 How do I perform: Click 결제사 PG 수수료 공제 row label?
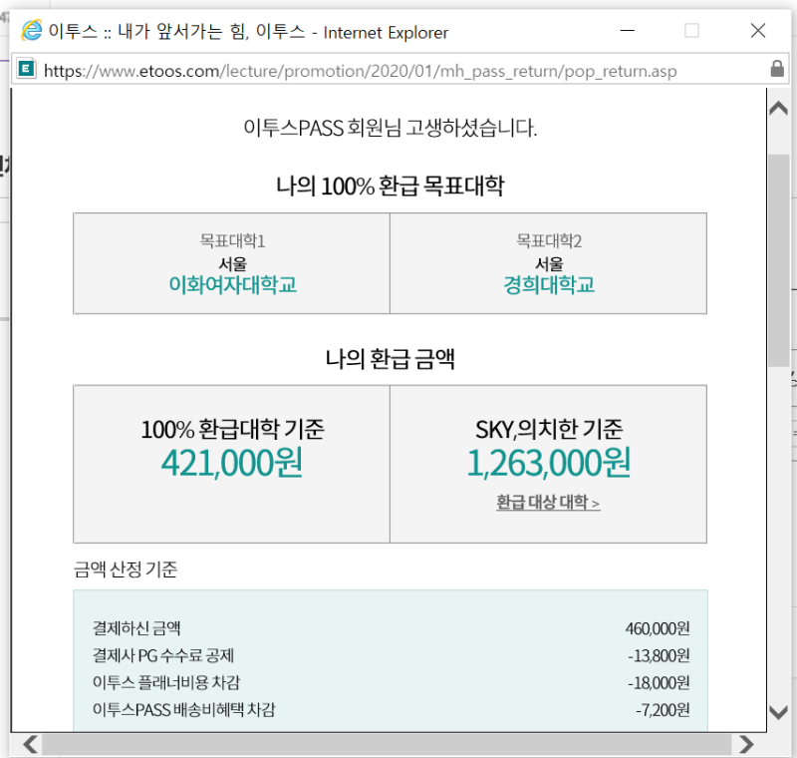tap(163, 655)
